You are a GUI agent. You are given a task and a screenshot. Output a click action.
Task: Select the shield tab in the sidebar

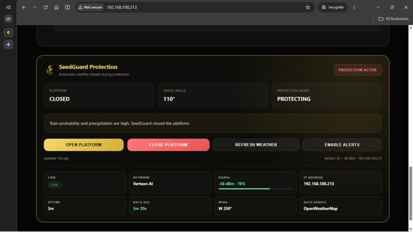pyautogui.click(x=8, y=33)
